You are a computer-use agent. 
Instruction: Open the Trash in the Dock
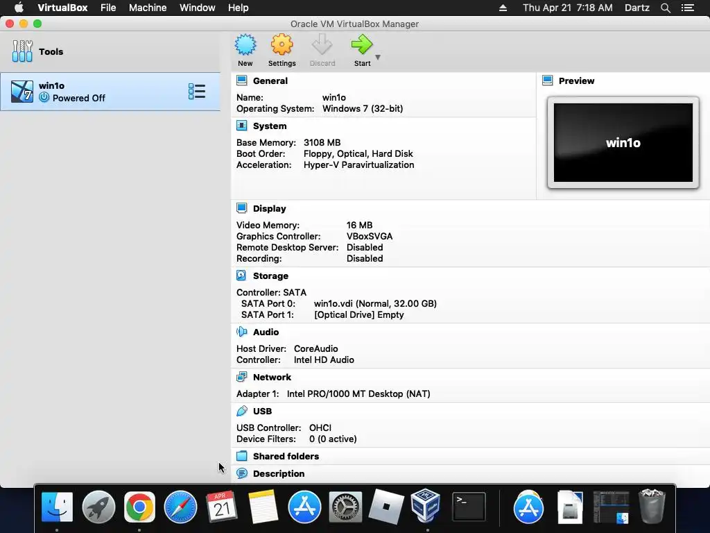coord(652,506)
